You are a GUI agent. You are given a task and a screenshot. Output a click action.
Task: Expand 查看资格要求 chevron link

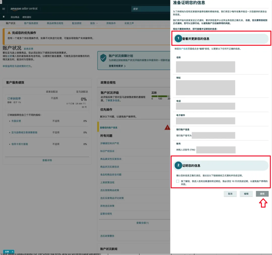click(x=117, y=66)
